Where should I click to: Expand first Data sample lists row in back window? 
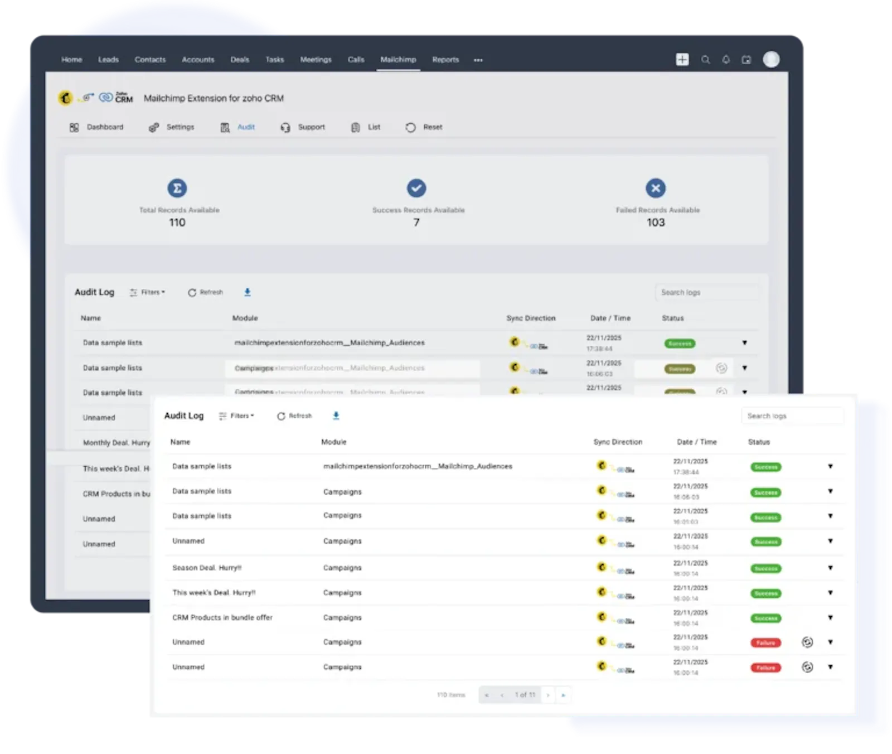point(744,343)
